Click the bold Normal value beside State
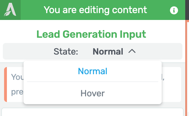 [x=108, y=51]
